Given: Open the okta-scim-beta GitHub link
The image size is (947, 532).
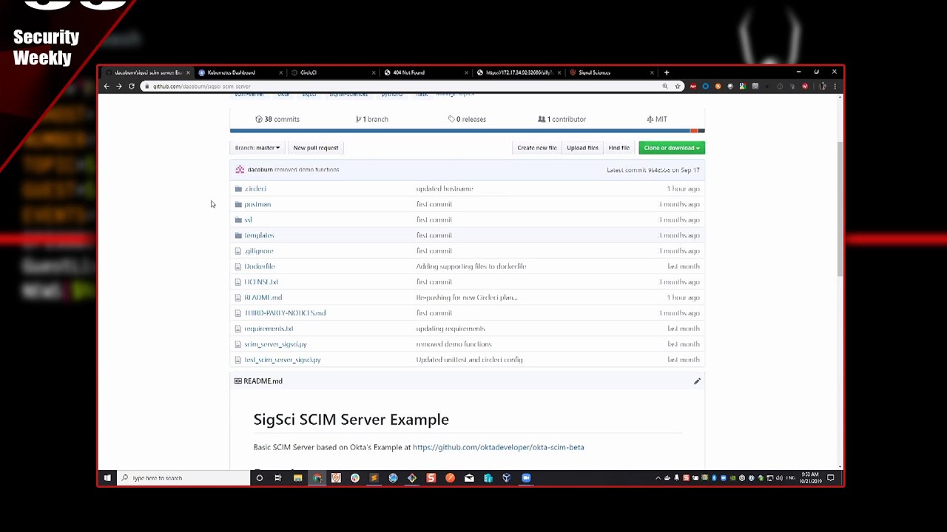Looking at the screenshot, I should (x=499, y=447).
